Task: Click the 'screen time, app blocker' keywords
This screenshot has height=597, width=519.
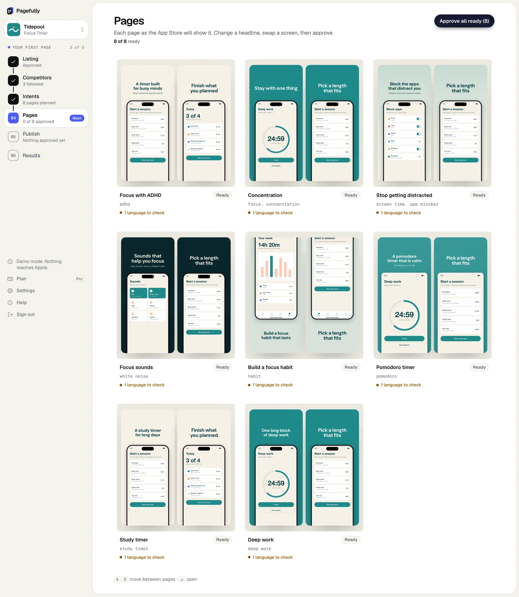Action: click(407, 204)
